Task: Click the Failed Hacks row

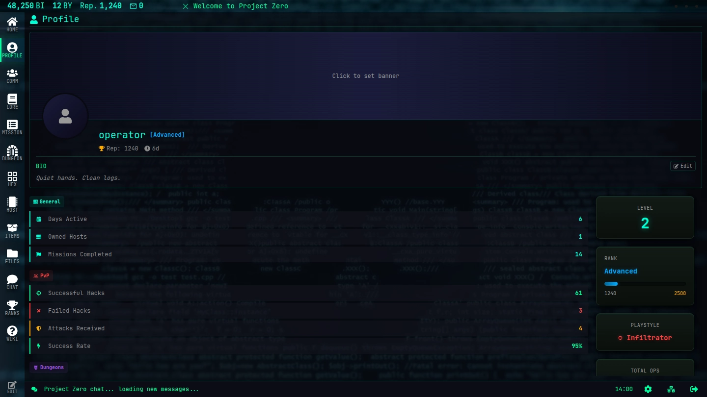Action: [308, 311]
